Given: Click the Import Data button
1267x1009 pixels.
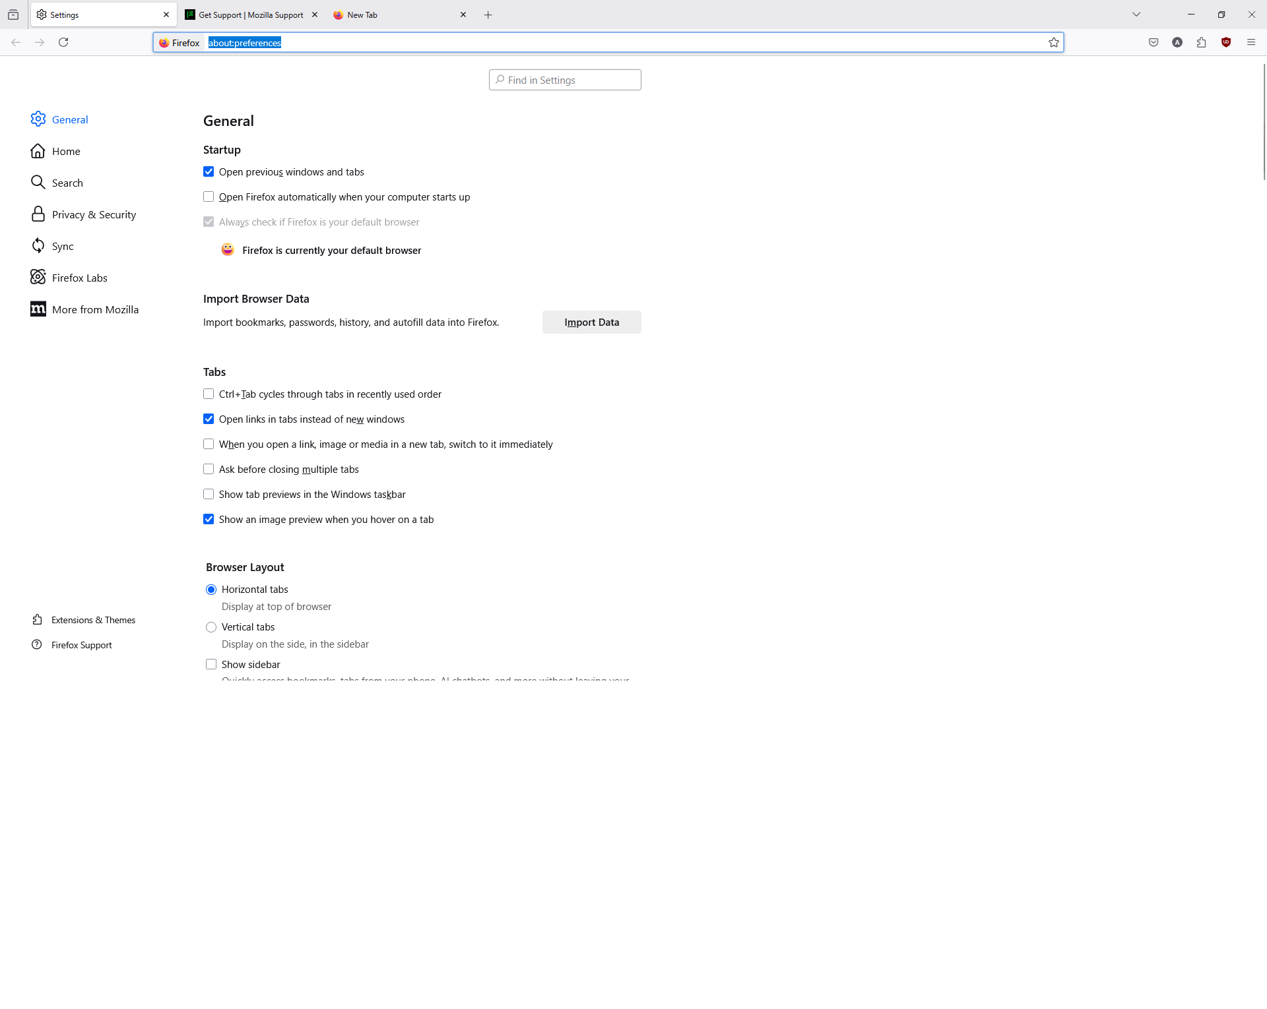Looking at the screenshot, I should (591, 322).
